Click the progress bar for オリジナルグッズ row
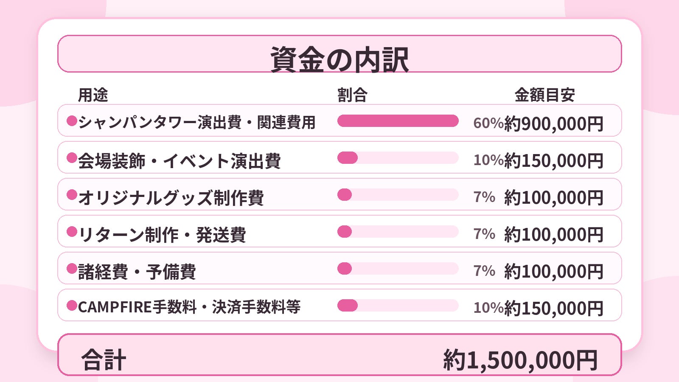679x382 pixels. point(398,195)
